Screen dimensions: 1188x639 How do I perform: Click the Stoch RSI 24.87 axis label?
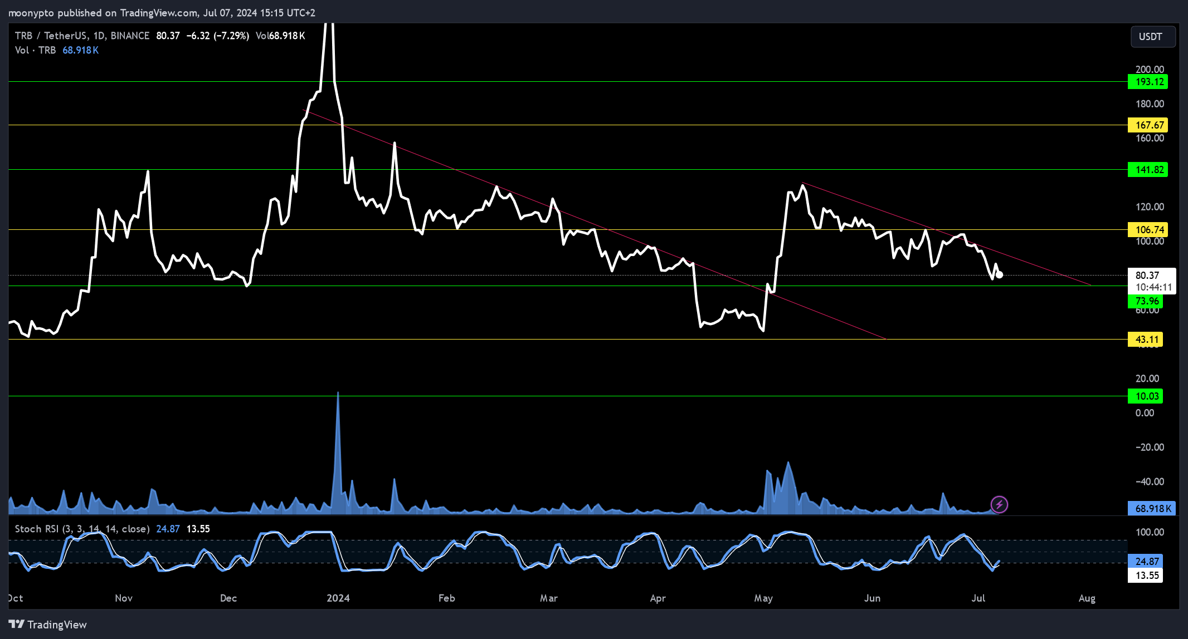(1146, 562)
